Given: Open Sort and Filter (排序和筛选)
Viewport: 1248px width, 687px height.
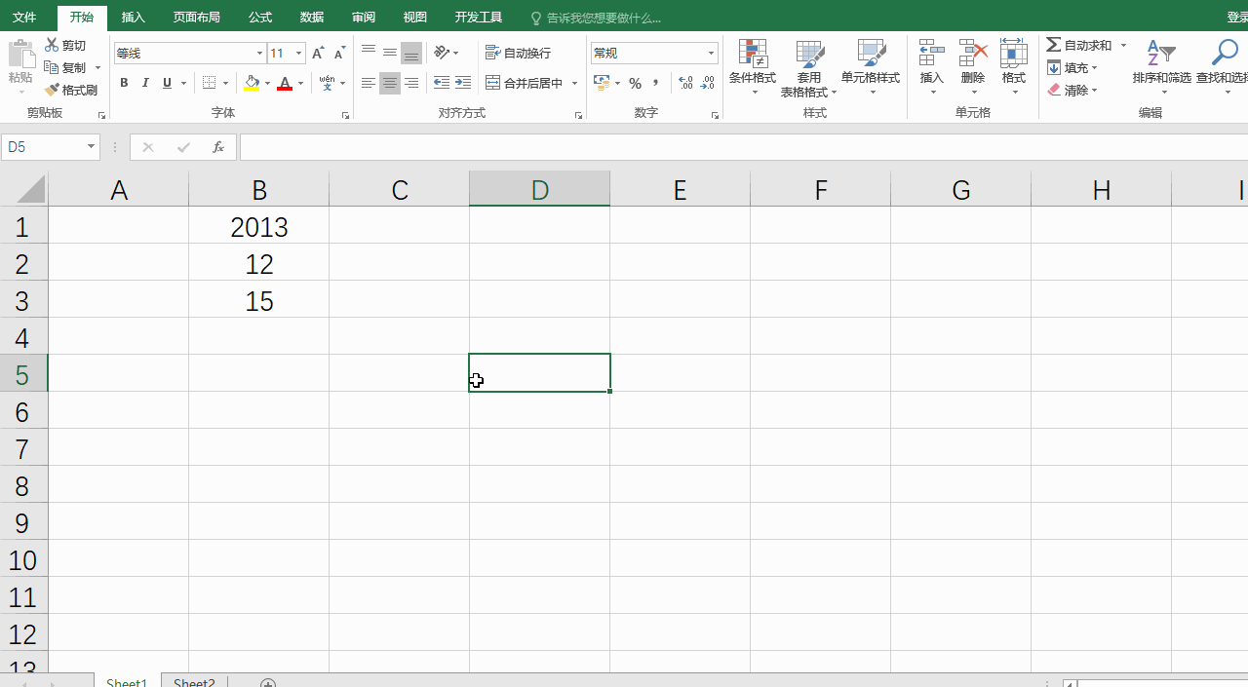Looking at the screenshot, I should coord(1161,68).
